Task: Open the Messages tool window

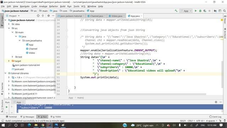Action: 27,117
